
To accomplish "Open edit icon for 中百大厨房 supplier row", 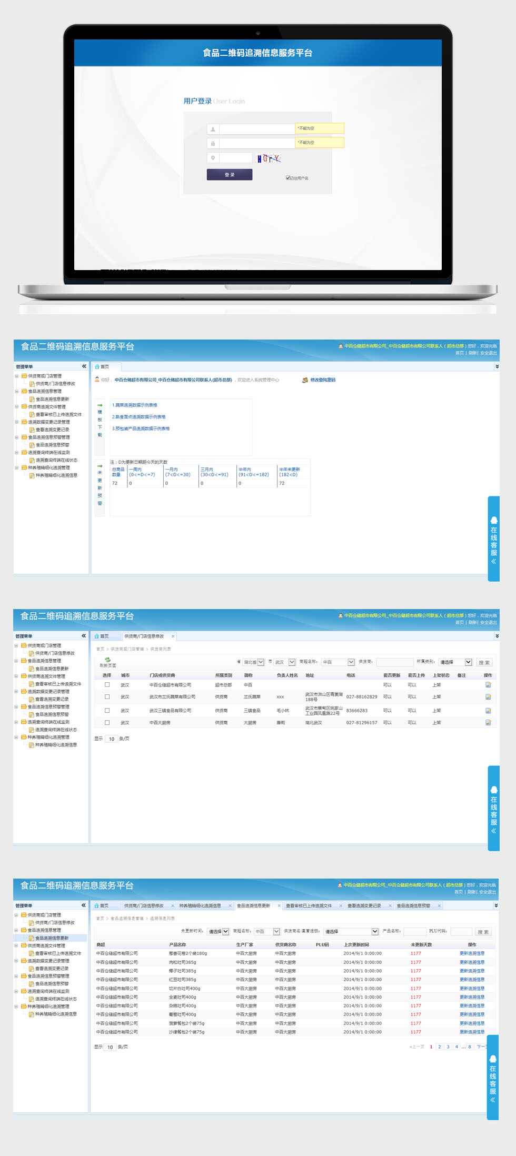I will pos(488,723).
